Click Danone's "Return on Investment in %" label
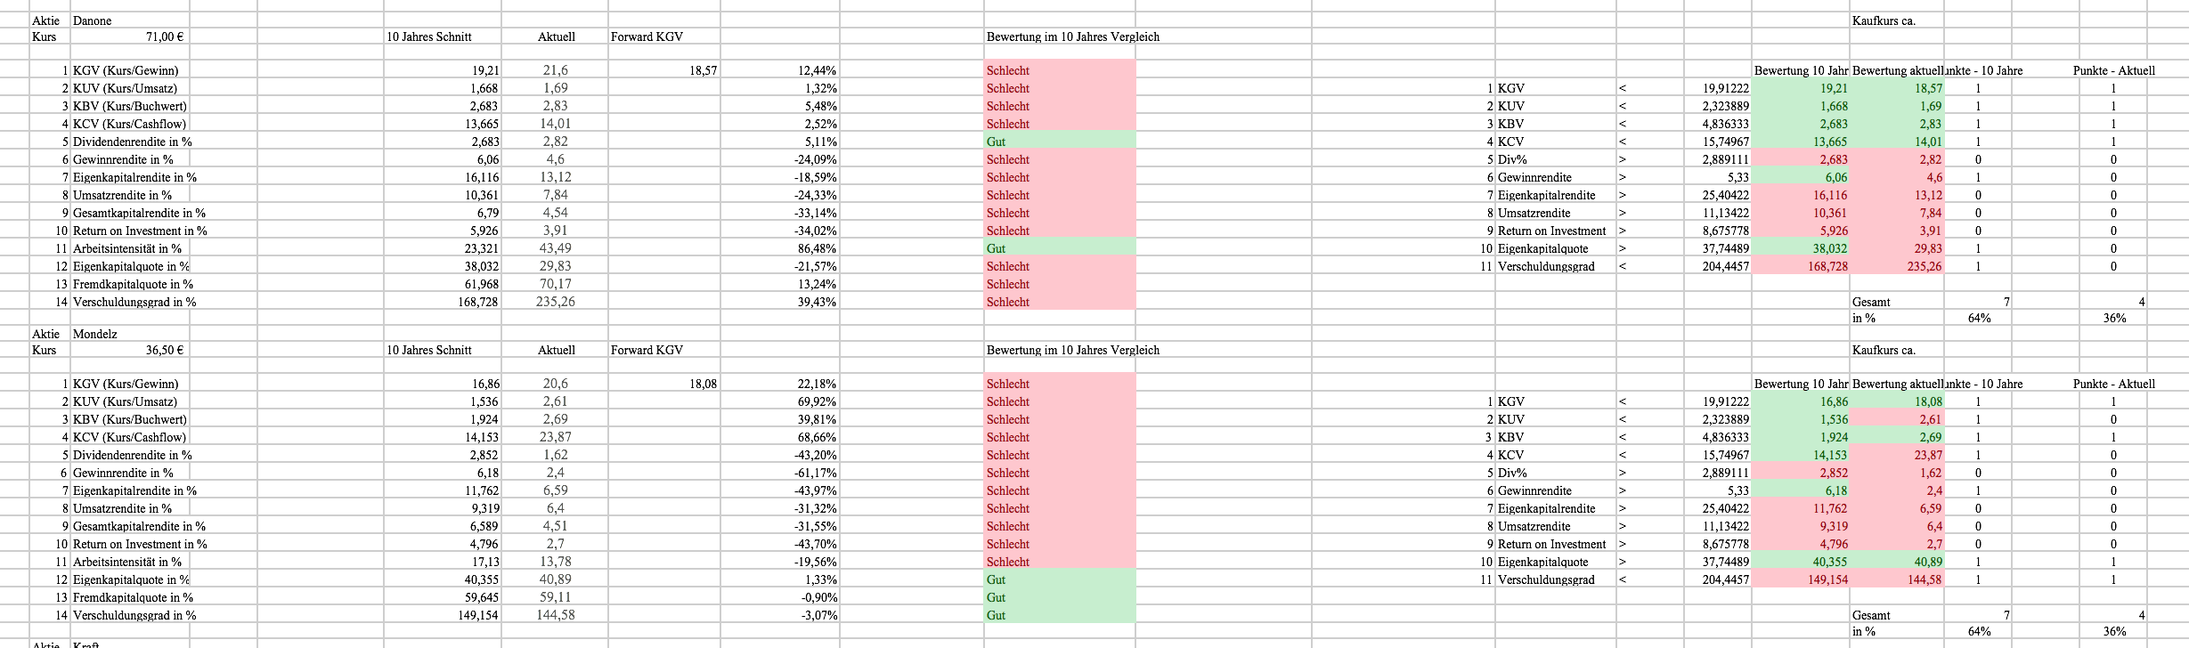Viewport: 2189px width, 648px height. 140,231
